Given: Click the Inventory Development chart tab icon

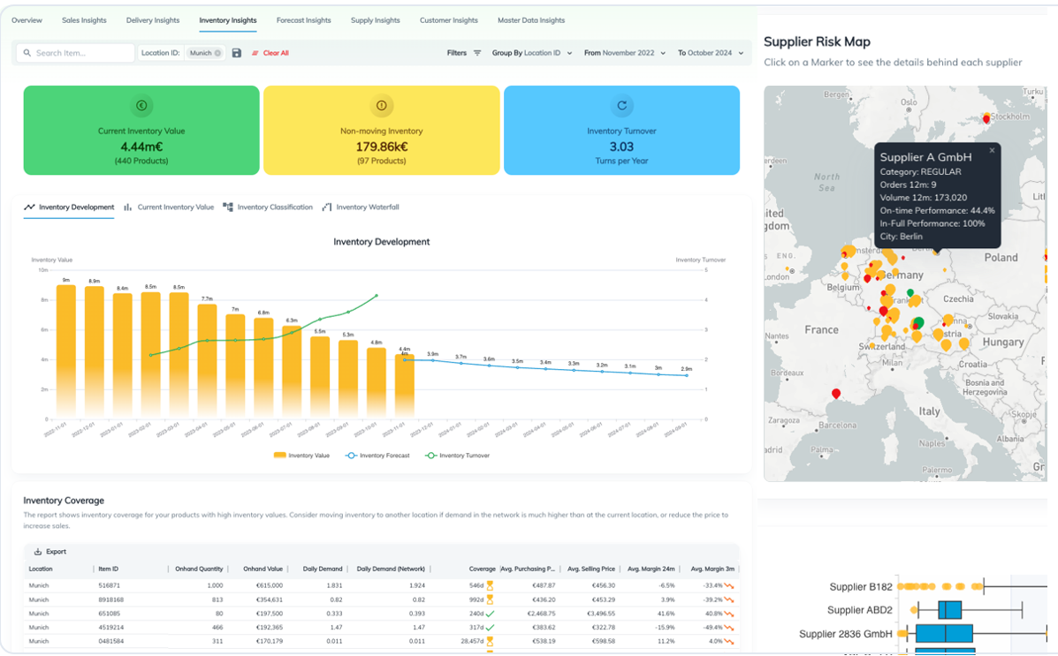Looking at the screenshot, I should click(x=29, y=207).
